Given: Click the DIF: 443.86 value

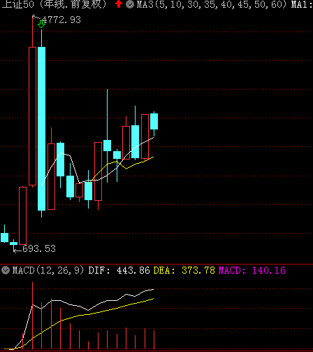Looking at the screenshot, I should pyautogui.click(x=119, y=271).
